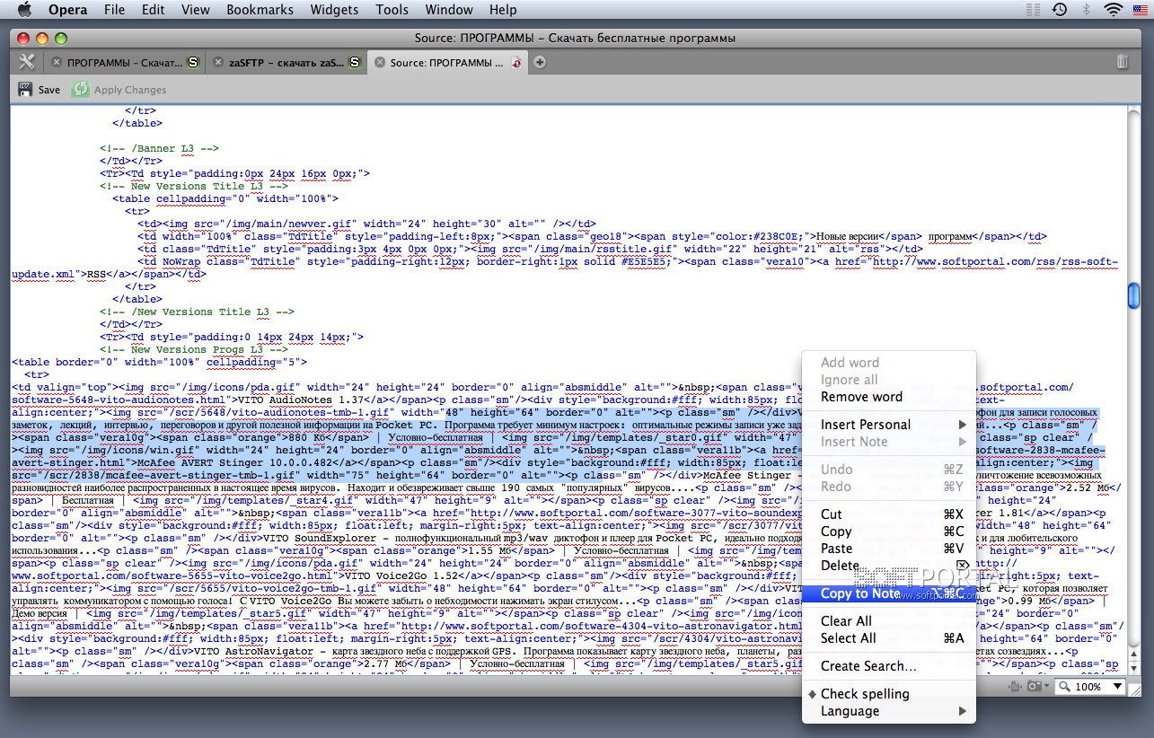
Task: Choose Clear All in the context menu
Action: [888, 621]
